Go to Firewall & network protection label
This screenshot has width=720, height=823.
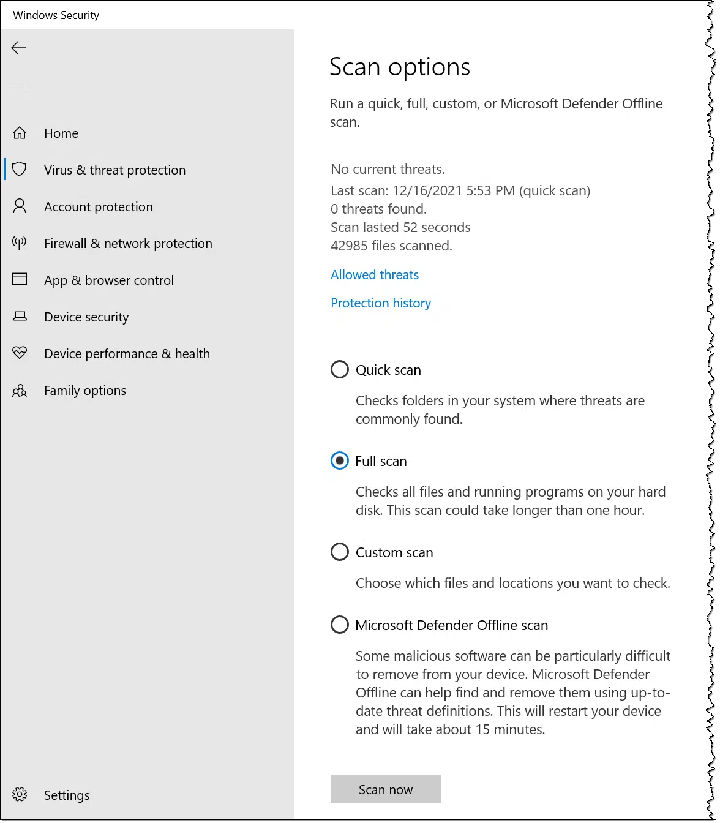pyautogui.click(x=128, y=244)
